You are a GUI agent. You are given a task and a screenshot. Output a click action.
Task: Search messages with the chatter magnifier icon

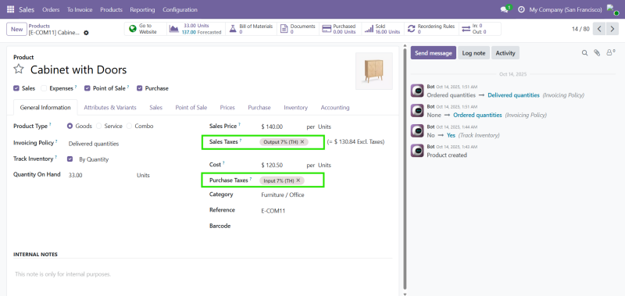[584, 52]
